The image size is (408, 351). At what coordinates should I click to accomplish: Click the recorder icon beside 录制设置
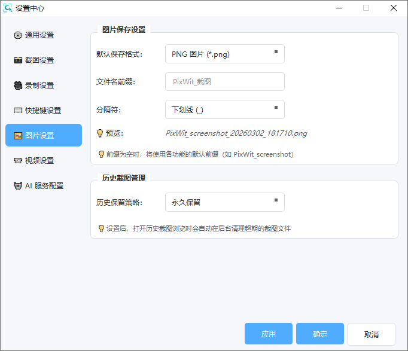(x=18, y=86)
